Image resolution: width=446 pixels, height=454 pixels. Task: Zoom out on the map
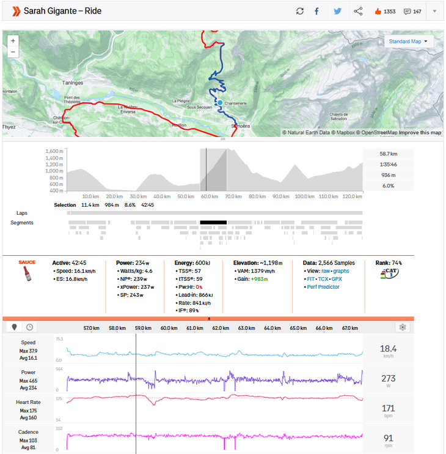[x=13, y=52]
